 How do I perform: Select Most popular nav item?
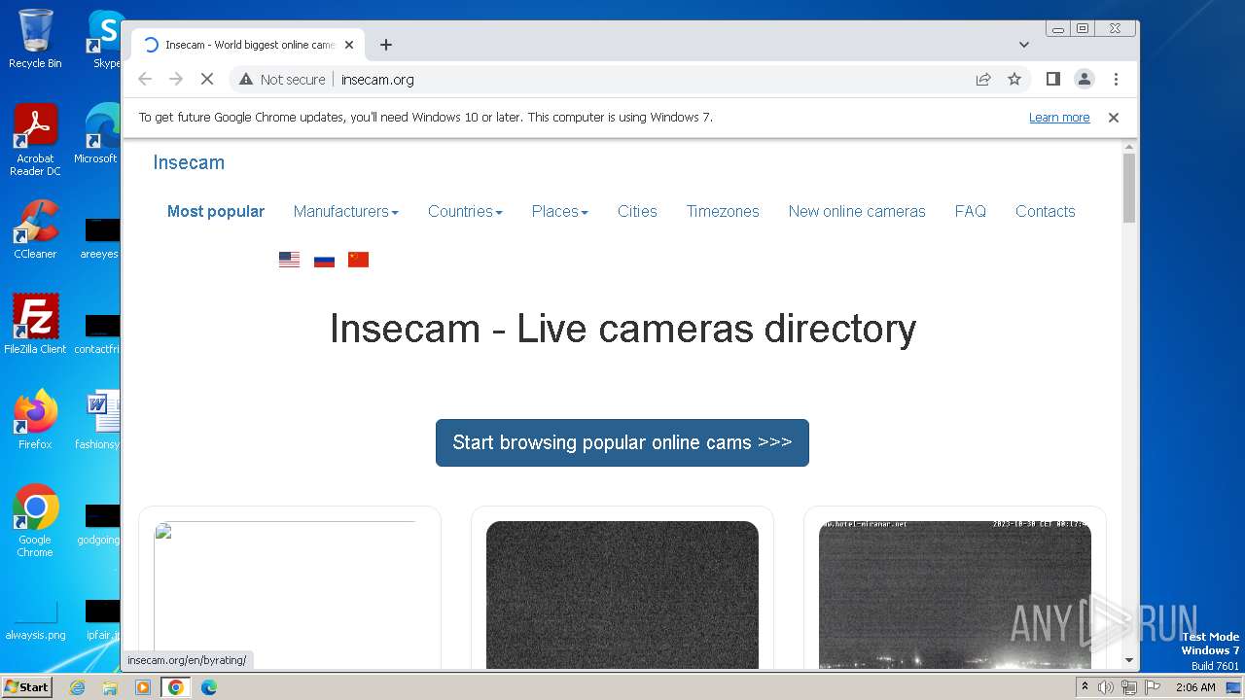[216, 211]
